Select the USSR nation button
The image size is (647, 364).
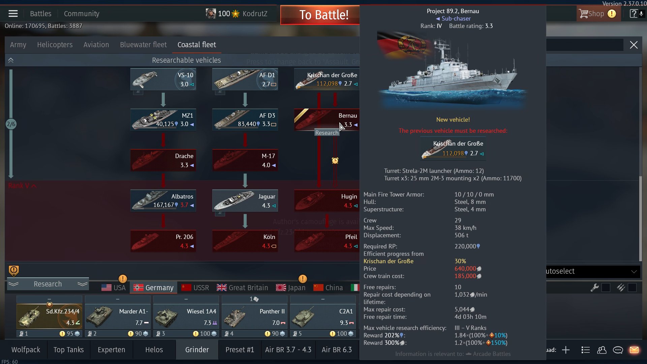195,288
